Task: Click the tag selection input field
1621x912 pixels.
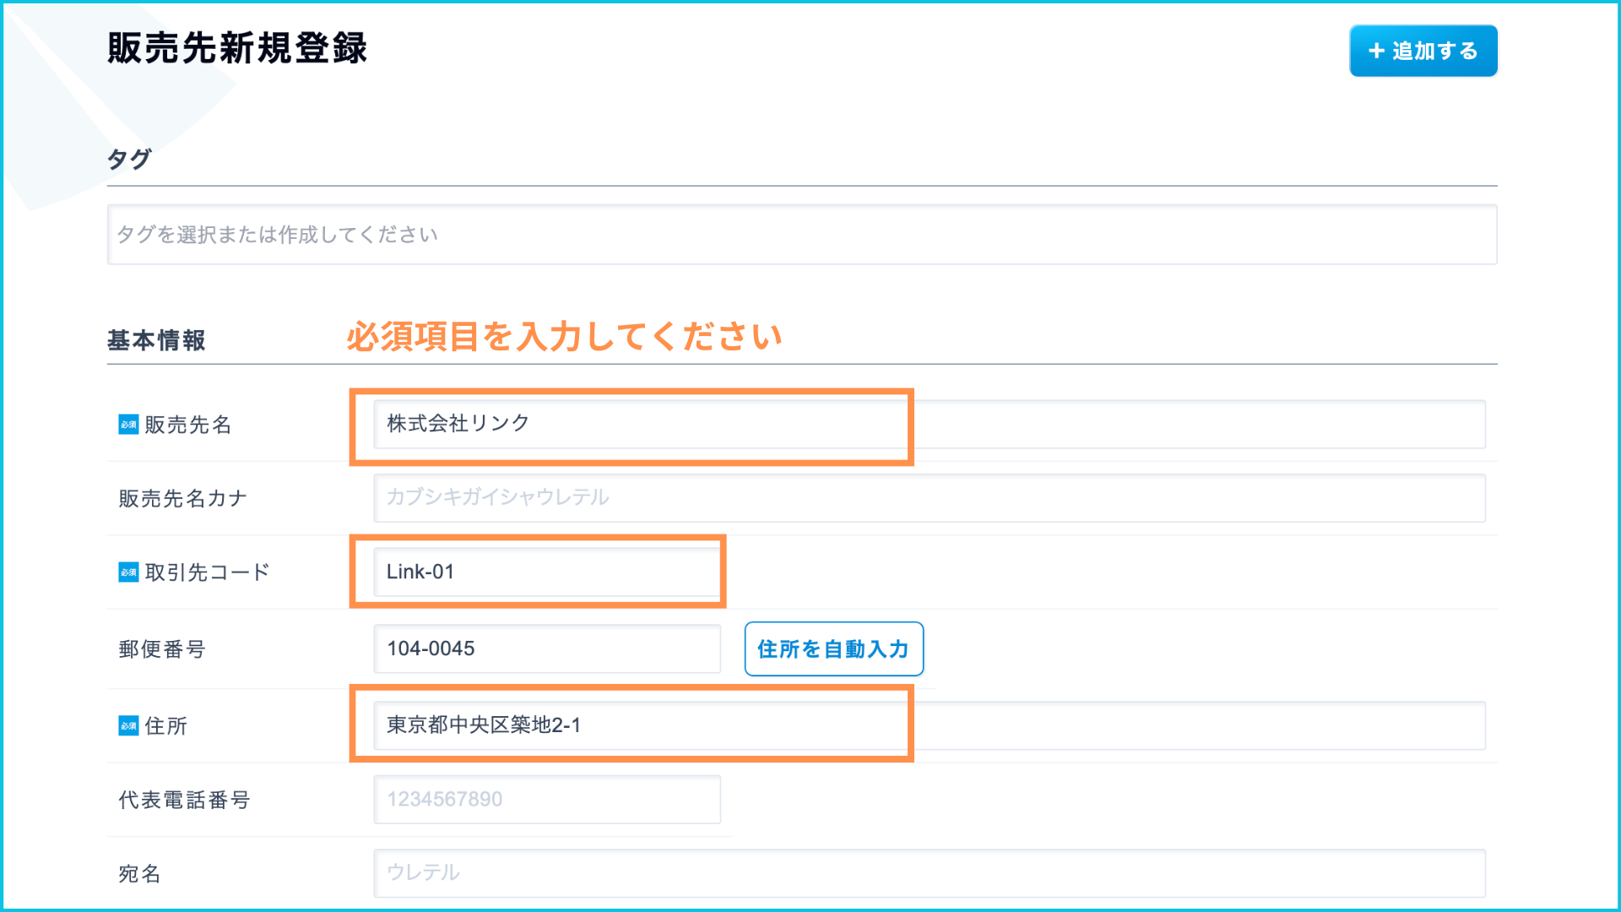Action: click(x=801, y=235)
